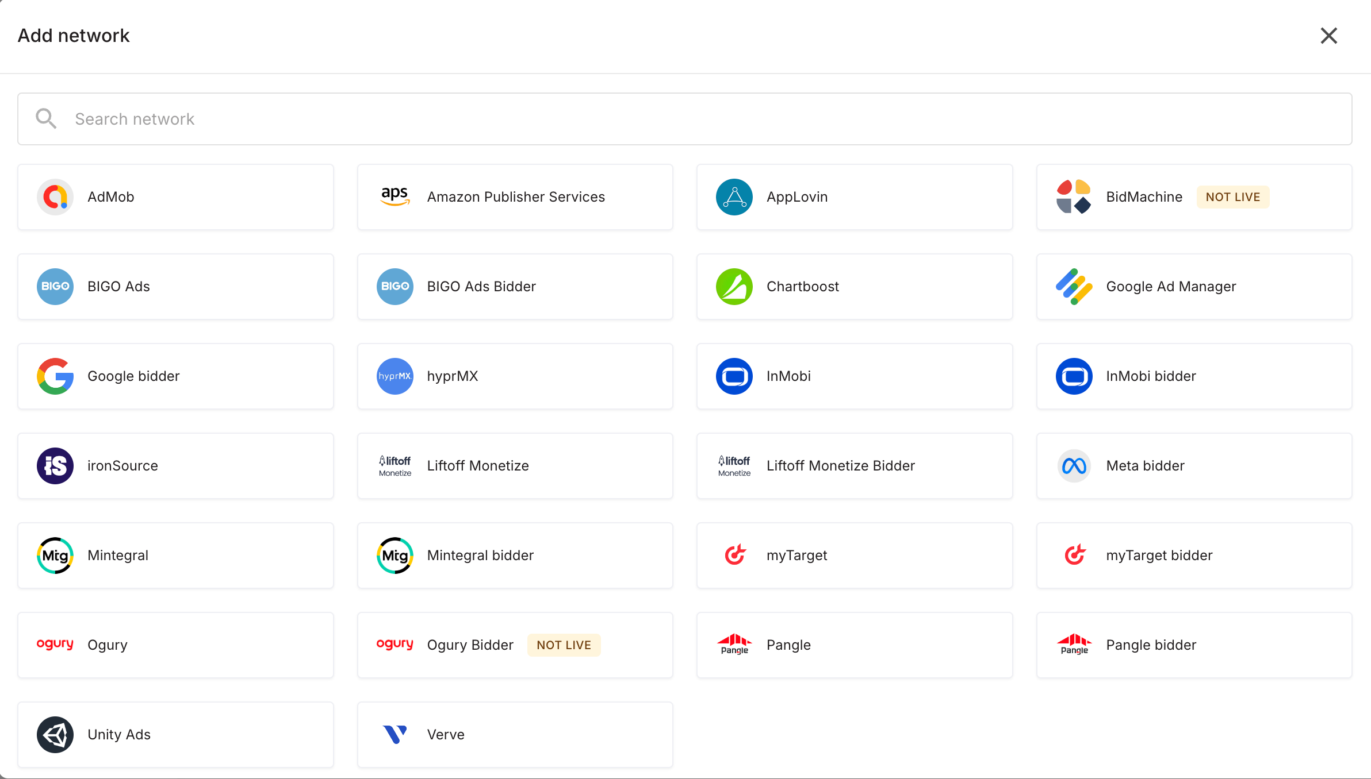Click the Ogury Bidder NOT LIVE badge
The width and height of the screenshot is (1371, 779).
564,645
